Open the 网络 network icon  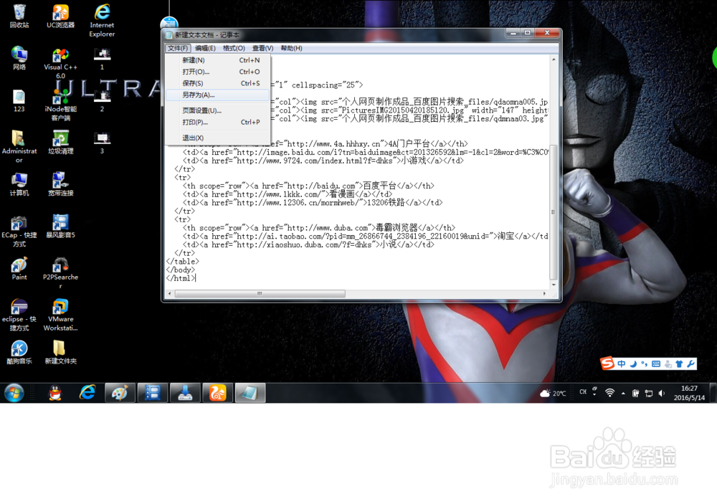coord(19,58)
